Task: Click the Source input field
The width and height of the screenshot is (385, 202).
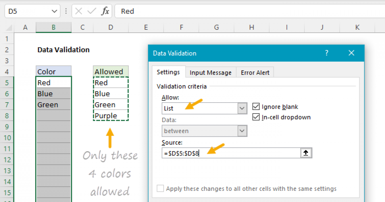Action: [231, 153]
